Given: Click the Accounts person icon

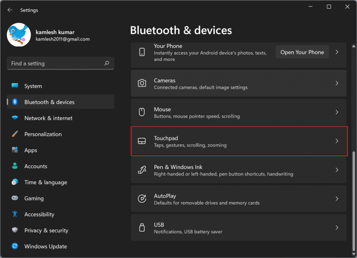Looking at the screenshot, I should [x=15, y=166].
